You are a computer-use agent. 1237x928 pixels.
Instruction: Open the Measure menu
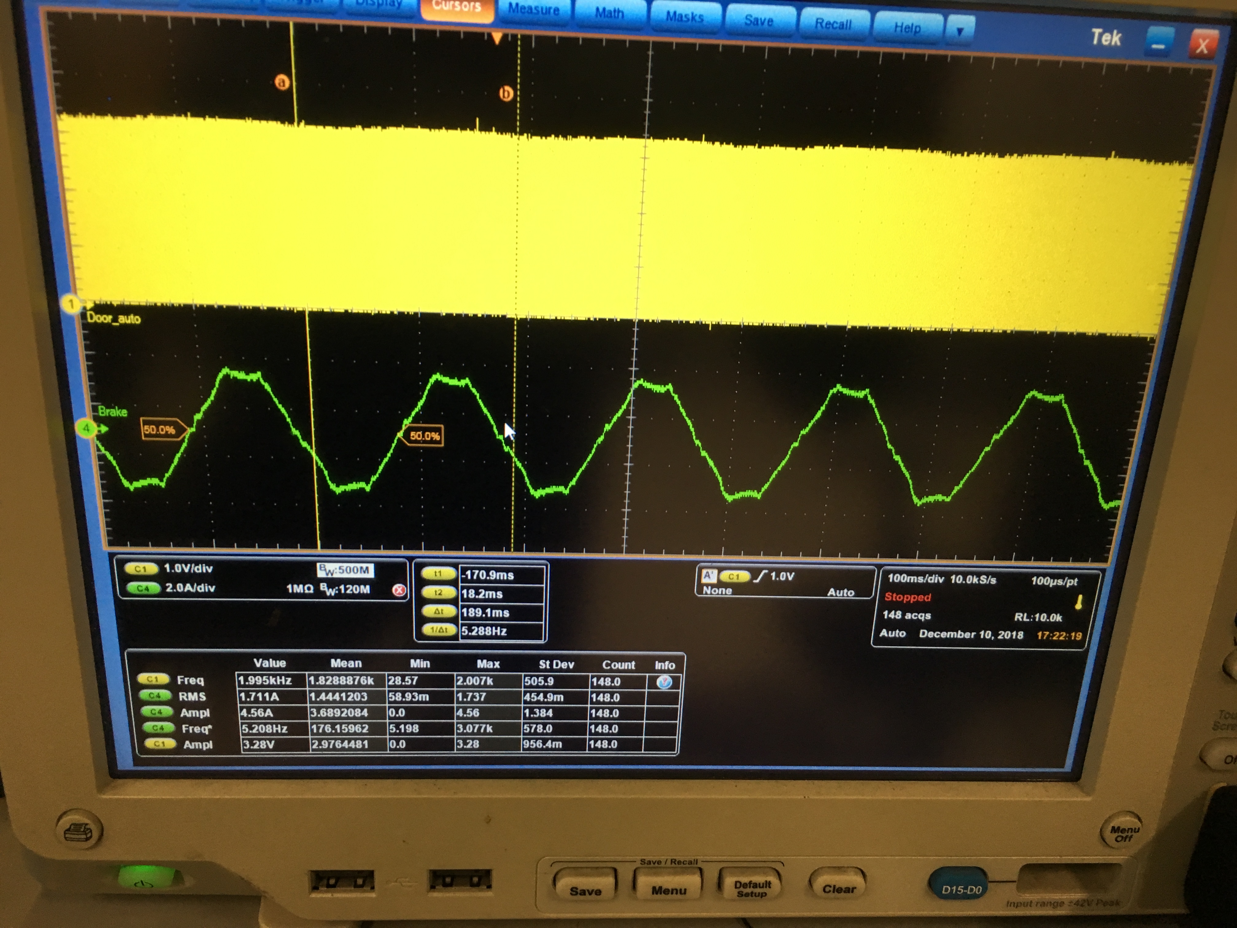(x=534, y=10)
